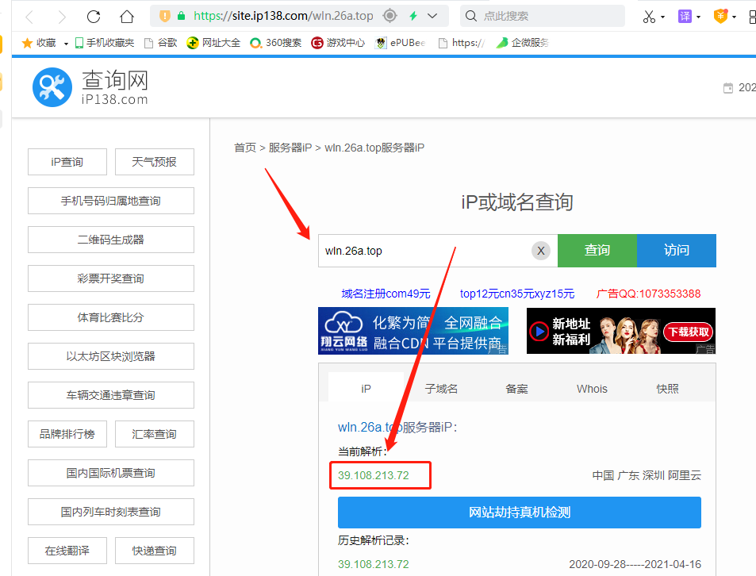This screenshot has width=756, height=576.
Task: Go to browser home page icon
Action: [126, 17]
